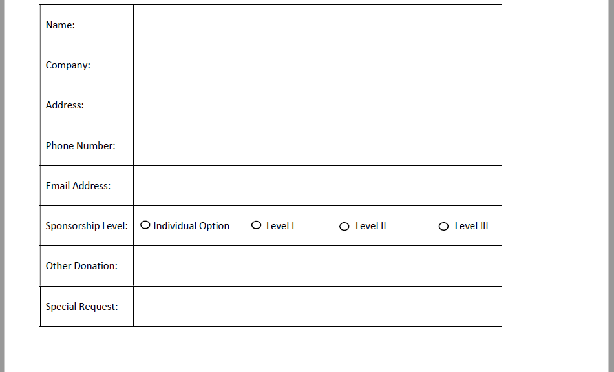Select the Individual Option radio button
The height and width of the screenshot is (372, 614).
click(x=145, y=225)
